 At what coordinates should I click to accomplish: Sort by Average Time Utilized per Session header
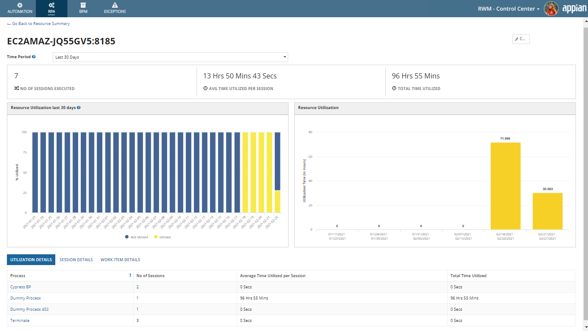[273, 275]
